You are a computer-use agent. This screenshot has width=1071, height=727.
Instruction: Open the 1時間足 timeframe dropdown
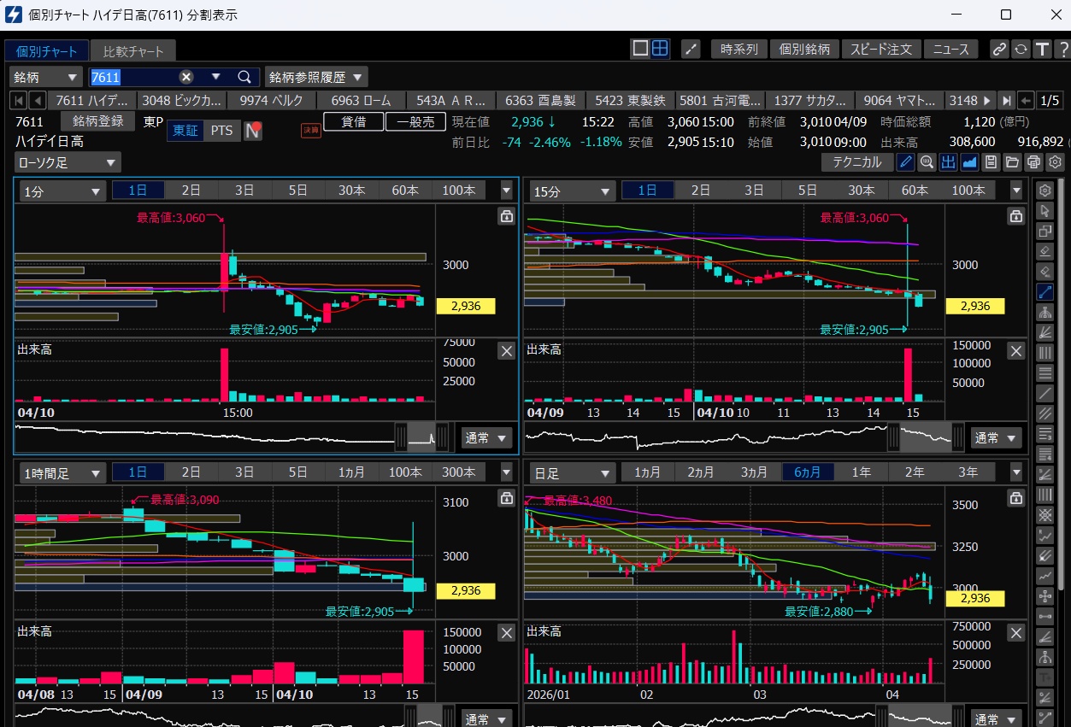60,472
